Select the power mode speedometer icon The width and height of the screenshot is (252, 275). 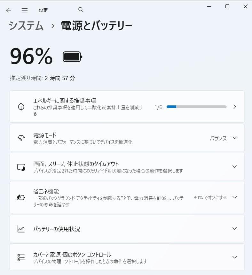pos(21,138)
